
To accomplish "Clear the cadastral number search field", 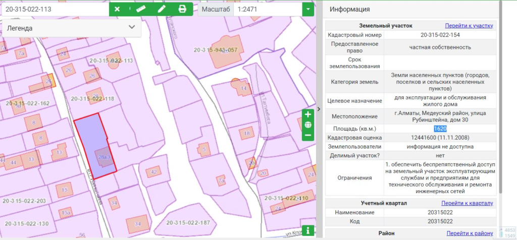I will point(117,9).
